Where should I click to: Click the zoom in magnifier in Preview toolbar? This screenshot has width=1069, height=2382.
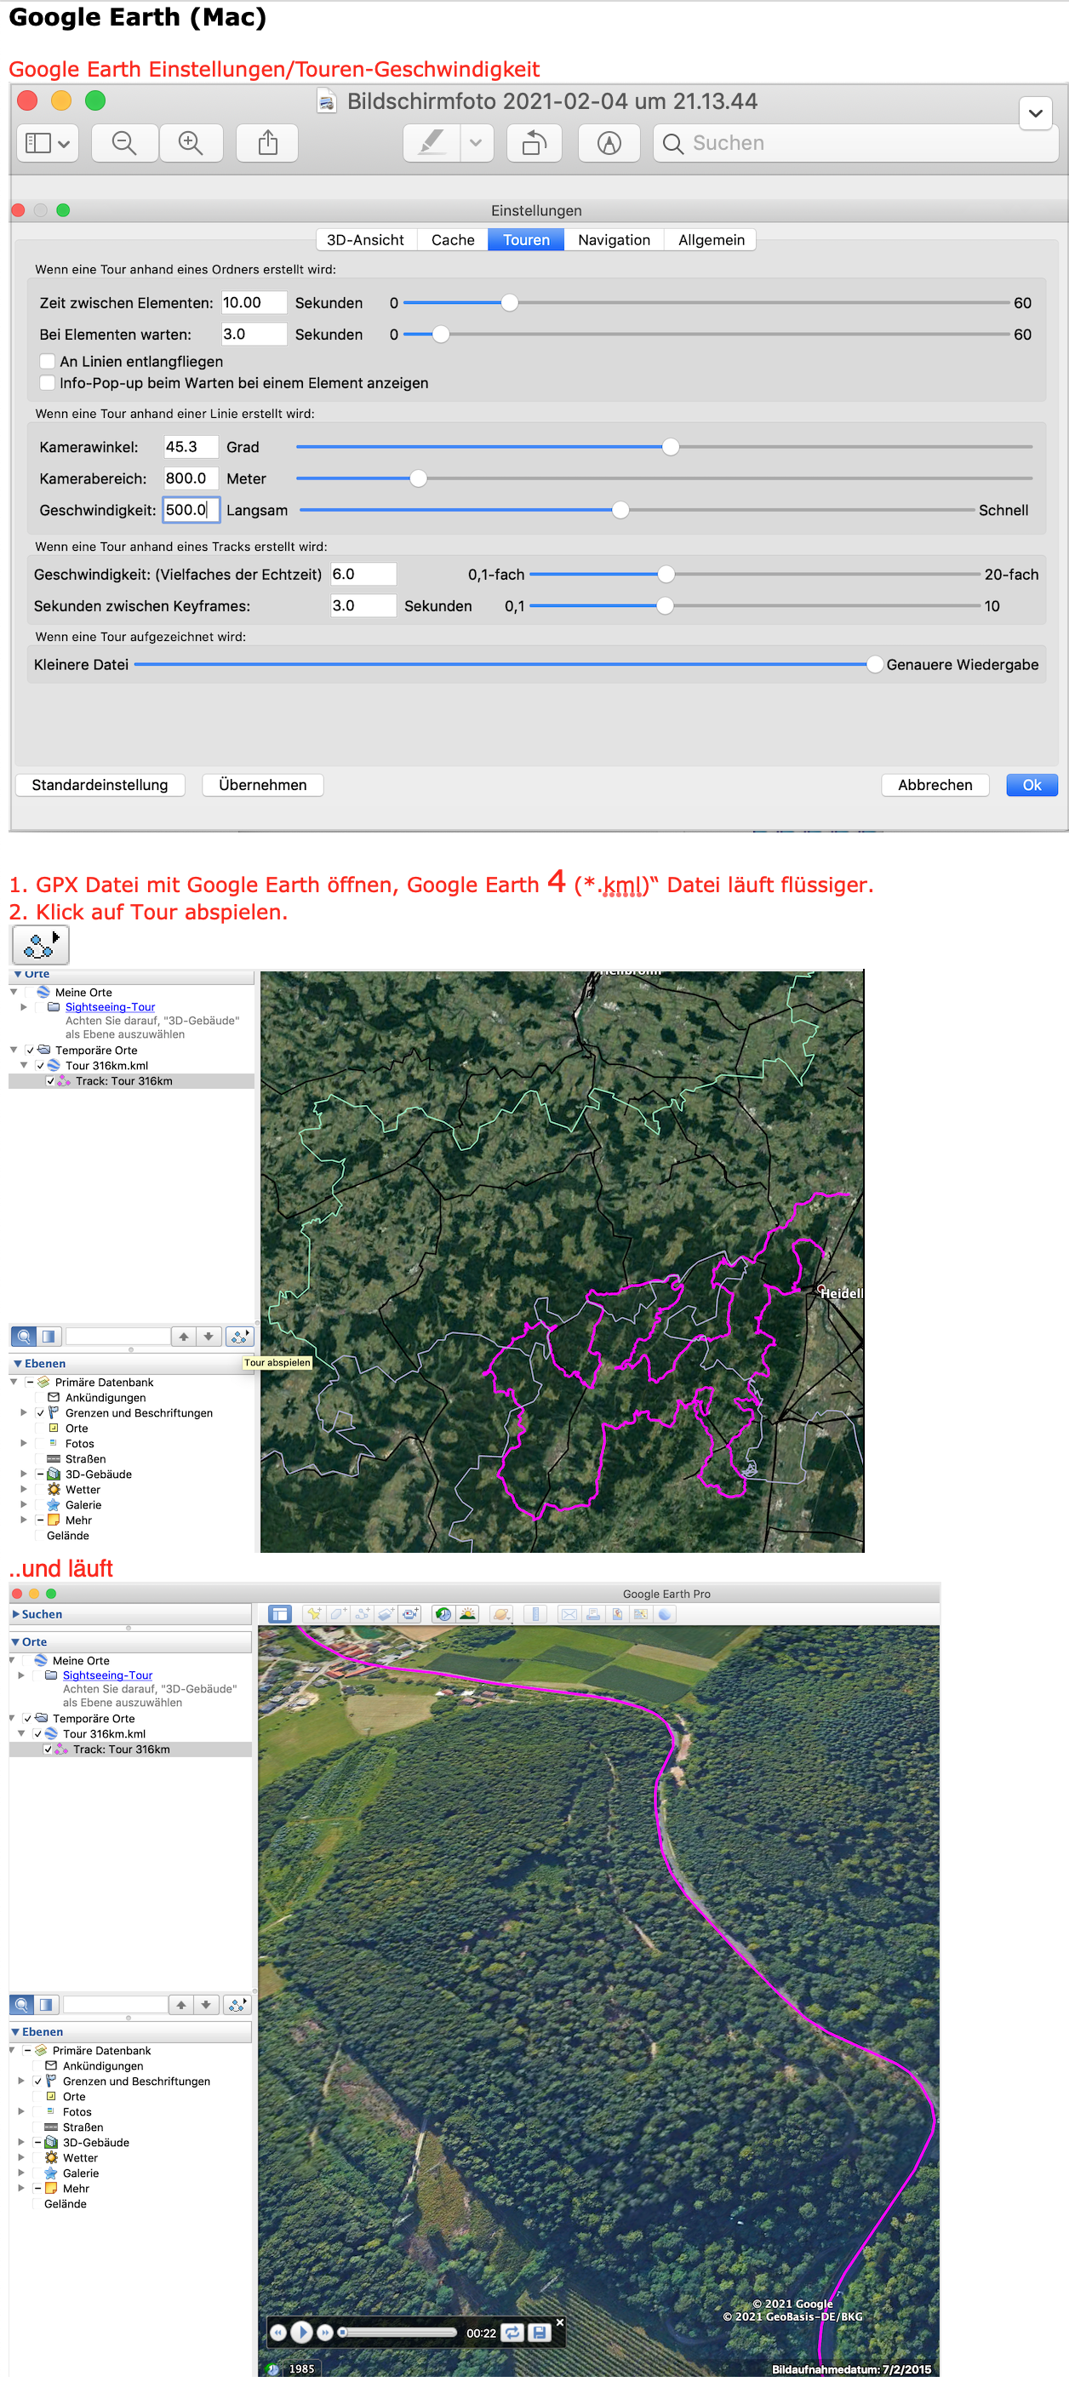tap(191, 142)
